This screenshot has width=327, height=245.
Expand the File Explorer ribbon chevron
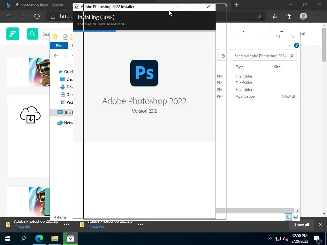pos(289,45)
